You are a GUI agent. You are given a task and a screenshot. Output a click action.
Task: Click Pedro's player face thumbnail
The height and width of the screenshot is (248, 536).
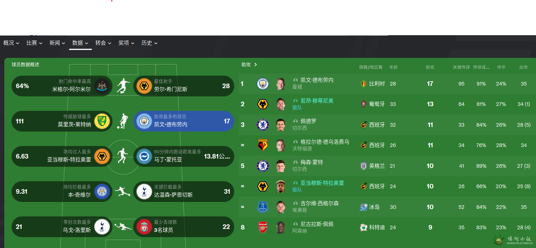coord(281,125)
